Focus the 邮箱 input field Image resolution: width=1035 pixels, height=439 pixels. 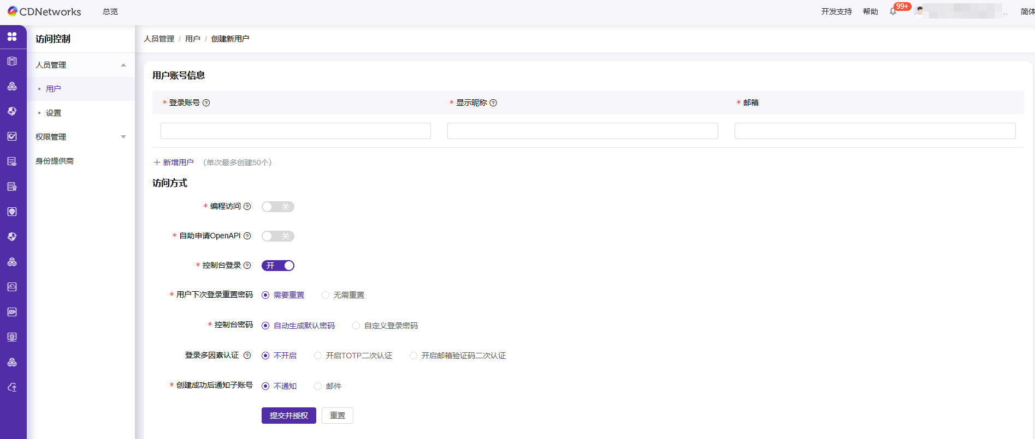pos(875,131)
